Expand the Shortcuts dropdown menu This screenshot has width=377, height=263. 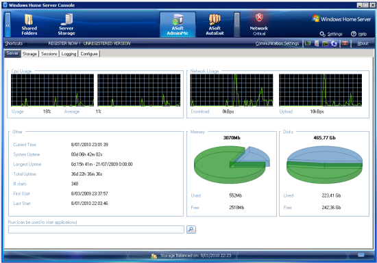pyautogui.click(x=16, y=43)
